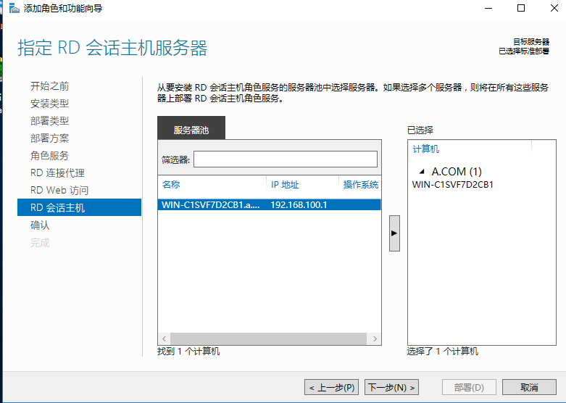This screenshot has width=566, height=403.
Task: Maximize the wizard window
Action: point(521,8)
